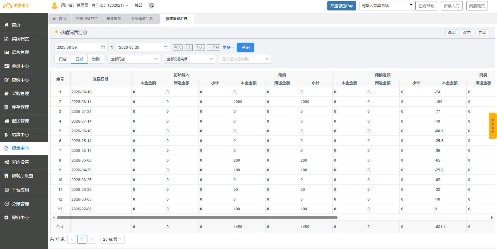Viewport: 497px width, 249px height.
Task: Click the 查询 search button
Action: click(x=246, y=47)
